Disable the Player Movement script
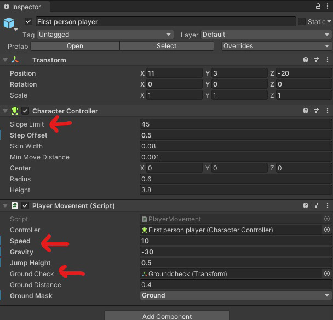333x320 pixels. [x=25, y=205]
